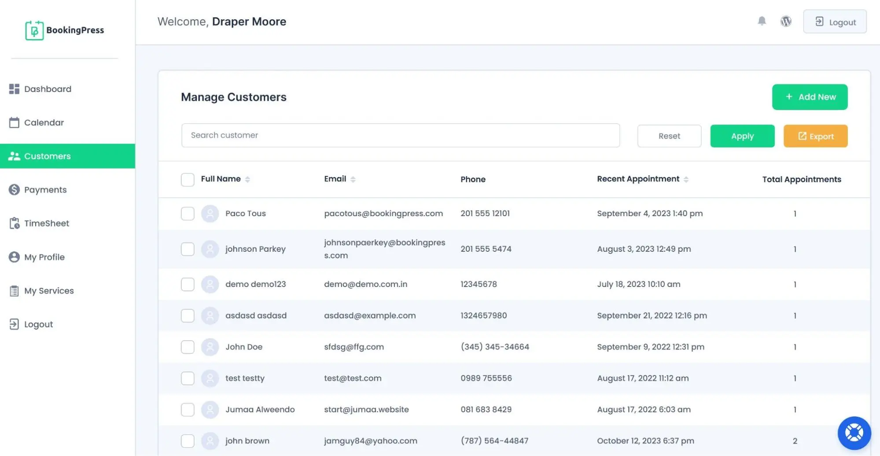Click the BookingPress logo icon
The width and height of the screenshot is (880, 456).
point(34,30)
